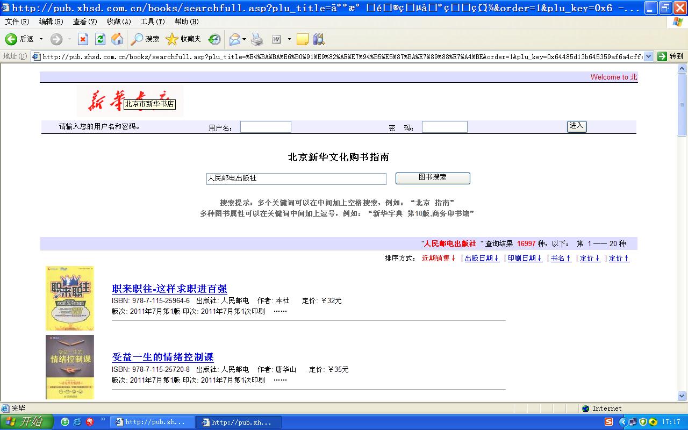Expand the address bar dropdown arrow
This screenshot has height=430, width=688.
(x=648, y=56)
